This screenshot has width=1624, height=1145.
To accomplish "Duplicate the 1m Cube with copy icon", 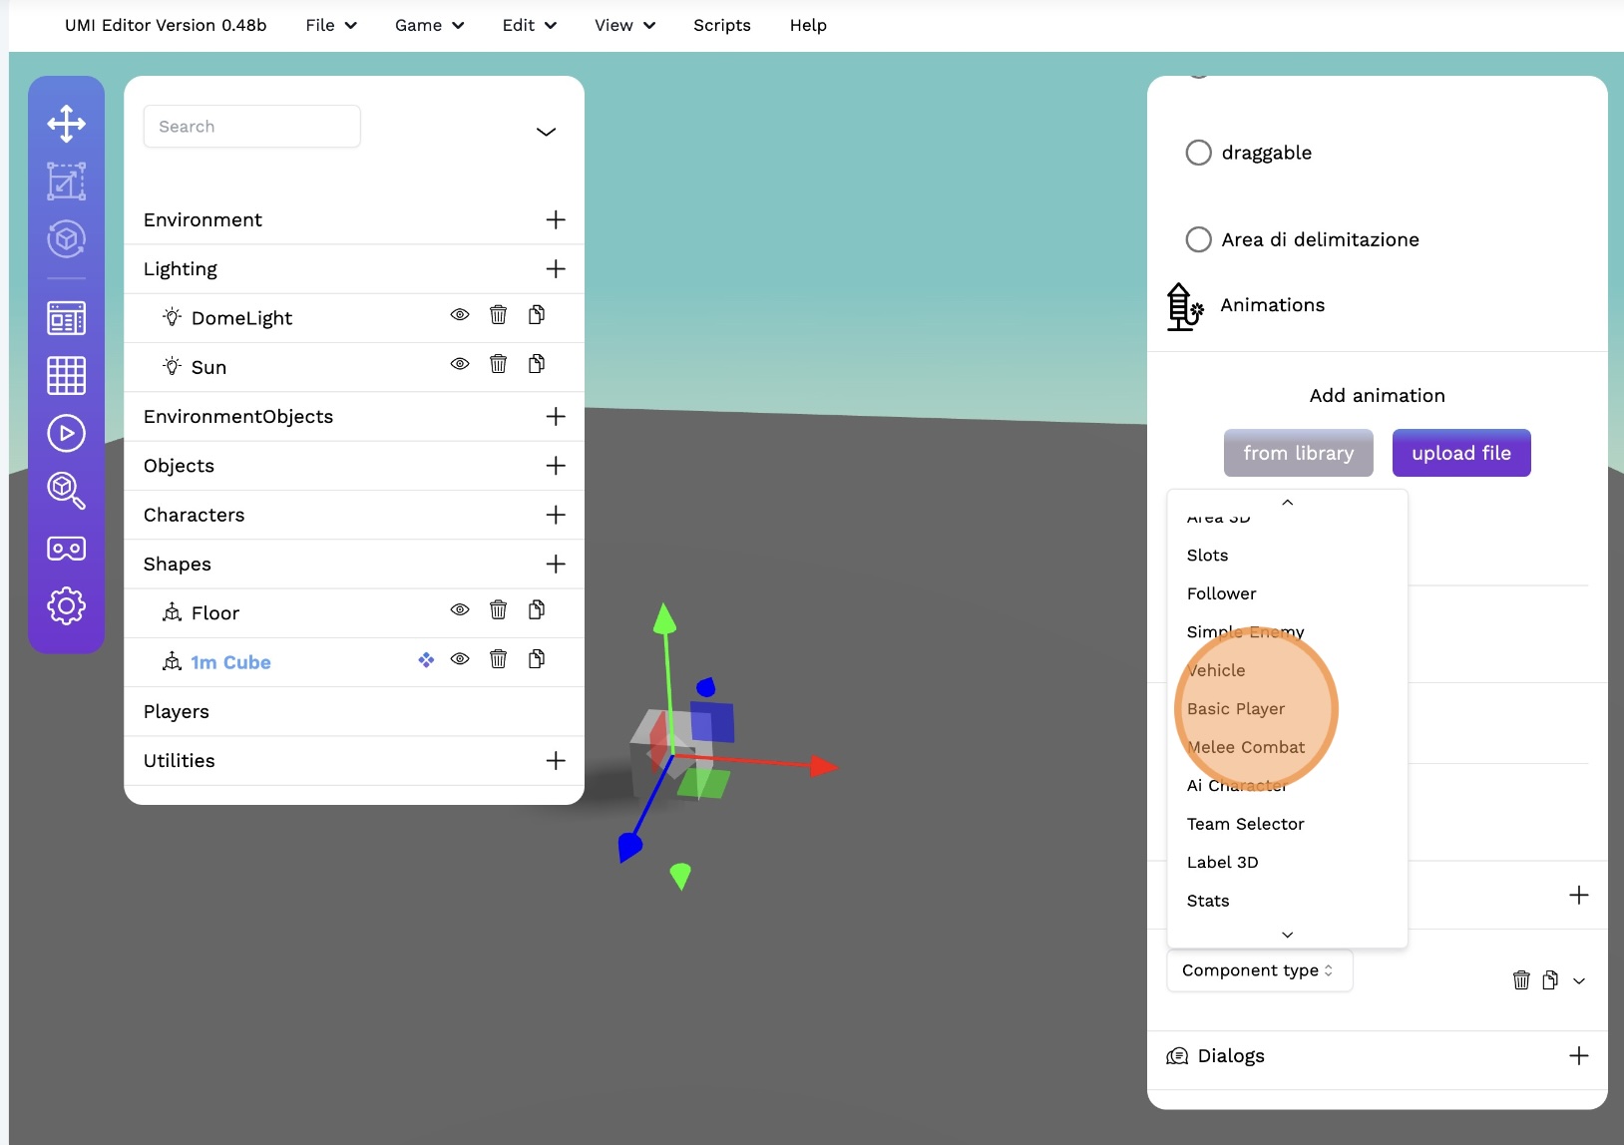I will (x=537, y=659).
